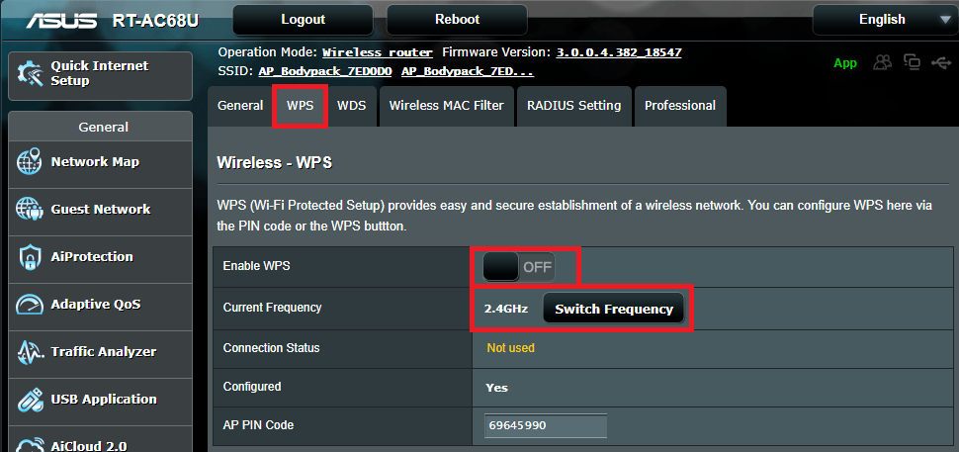The height and width of the screenshot is (452, 959).
Task: Click the network copy status icon
Action: 913,62
